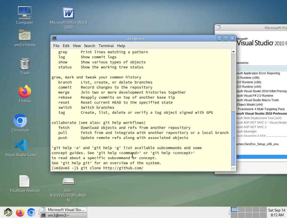Click the 'switch' command line in terminal

[x=86, y=107]
